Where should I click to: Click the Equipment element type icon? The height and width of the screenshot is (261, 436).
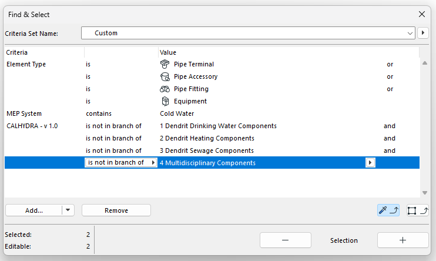pos(165,101)
